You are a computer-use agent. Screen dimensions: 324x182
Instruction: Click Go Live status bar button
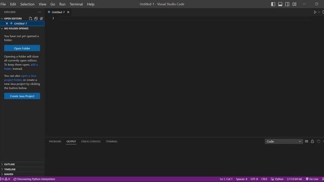[x=312, y=179]
